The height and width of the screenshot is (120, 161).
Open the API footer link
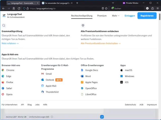coord(22,105)
